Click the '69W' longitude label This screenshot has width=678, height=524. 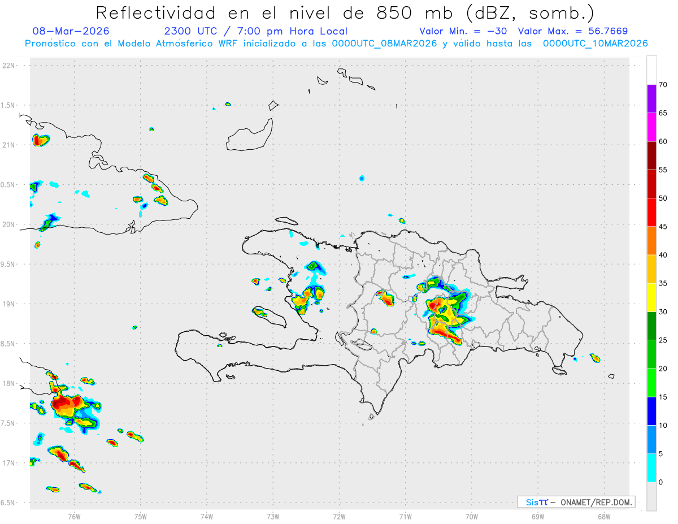(x=538, y=516)
